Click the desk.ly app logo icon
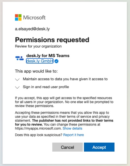The image size is (130, 166). 19,58
